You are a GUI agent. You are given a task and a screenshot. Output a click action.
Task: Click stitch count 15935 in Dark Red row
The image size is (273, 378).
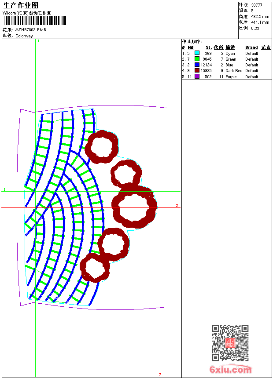tap(206, 71)
